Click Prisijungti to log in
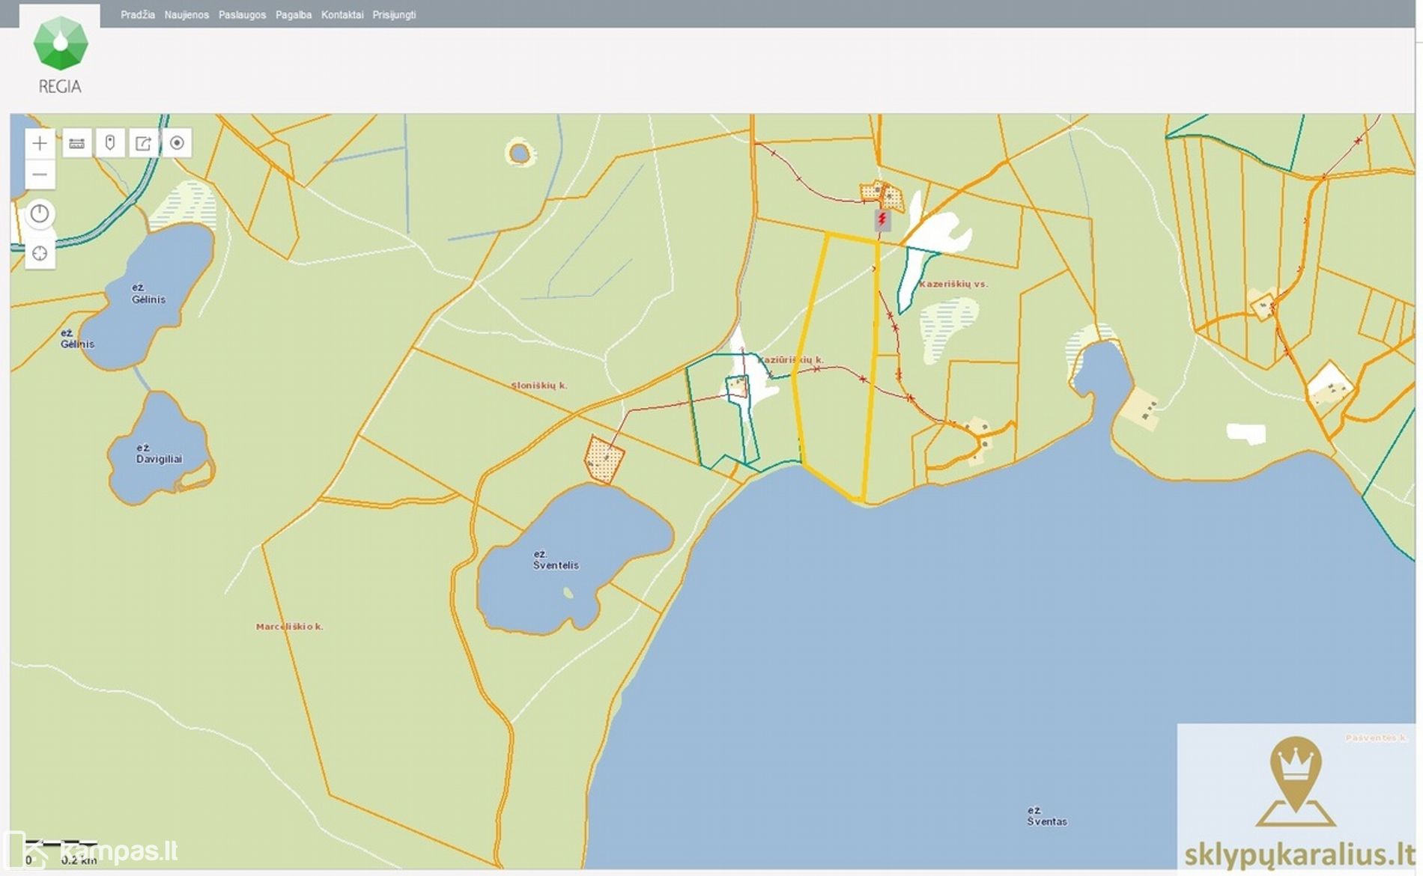 pos(394,15)
